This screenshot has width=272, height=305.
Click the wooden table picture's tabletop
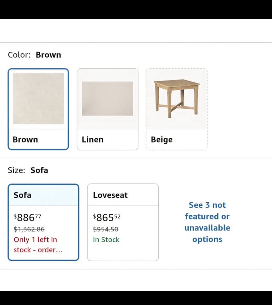pyautogui.click(x=177, y=83)
